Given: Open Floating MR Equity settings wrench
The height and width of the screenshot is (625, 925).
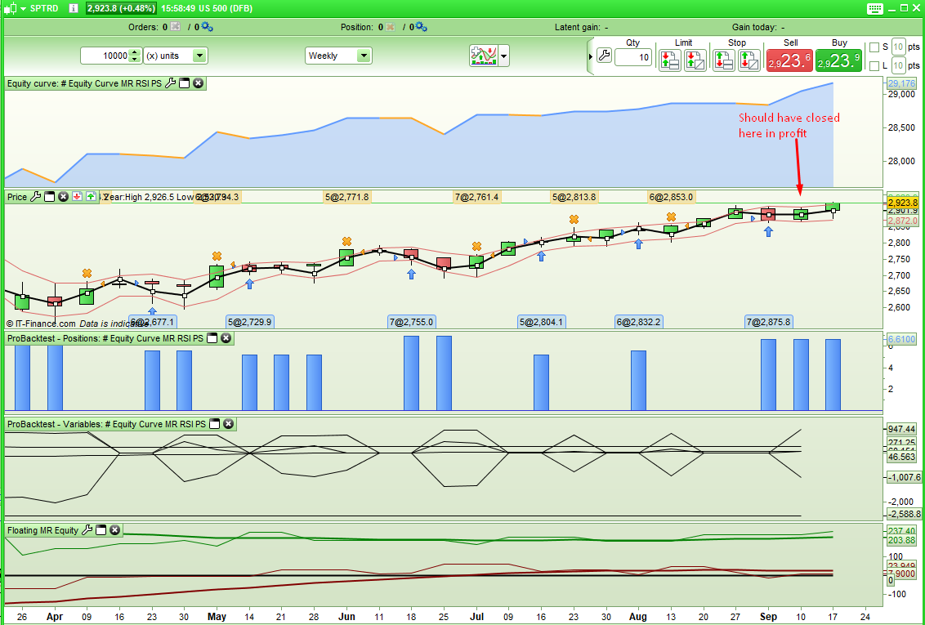Looking at the screenshot, I should [87, 530].
